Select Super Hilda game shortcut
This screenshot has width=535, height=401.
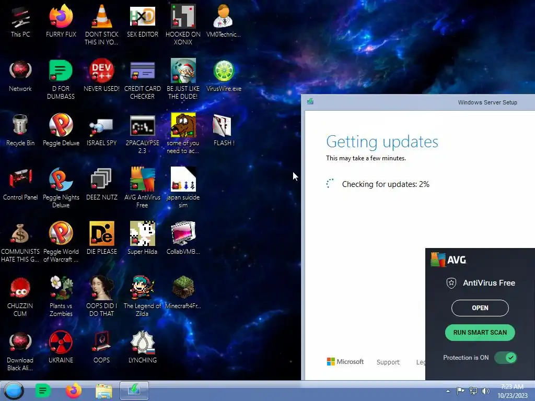[143, 238]
